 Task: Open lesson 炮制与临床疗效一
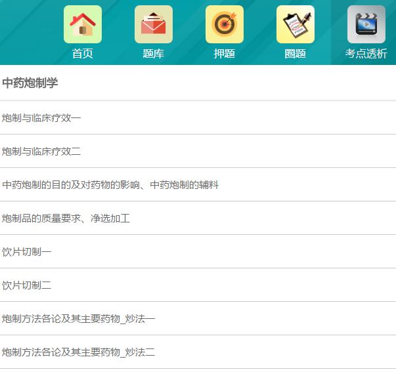coord(41,118)
